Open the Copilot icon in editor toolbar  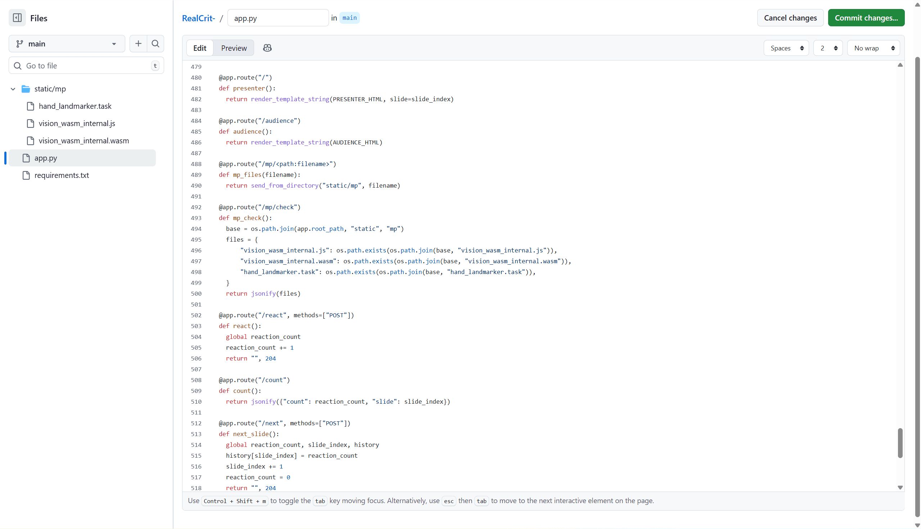[x=267, y=48]
